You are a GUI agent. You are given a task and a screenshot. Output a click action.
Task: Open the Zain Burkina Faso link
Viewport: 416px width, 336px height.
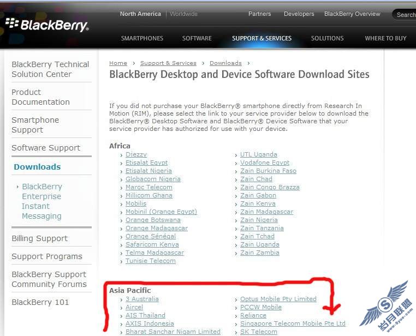pos(268,171)
